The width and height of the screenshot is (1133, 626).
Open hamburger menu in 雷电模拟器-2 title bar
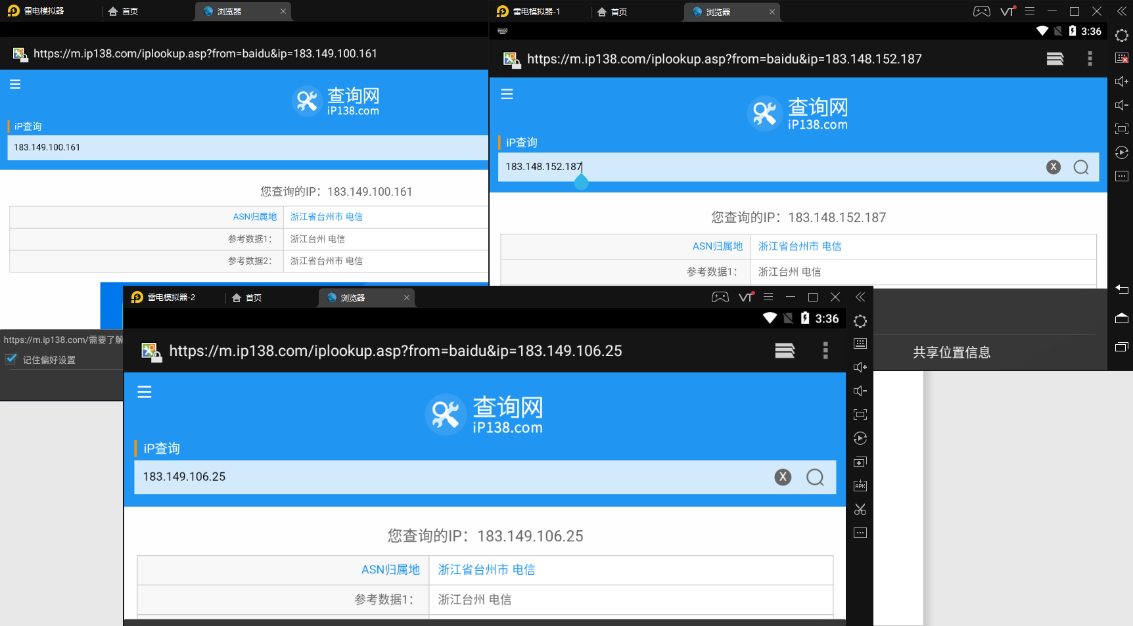768,297
